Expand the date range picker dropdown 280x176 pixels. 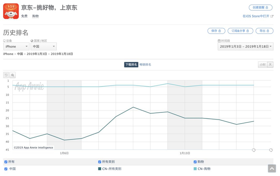pyautogui.click(x=246, y=46)
